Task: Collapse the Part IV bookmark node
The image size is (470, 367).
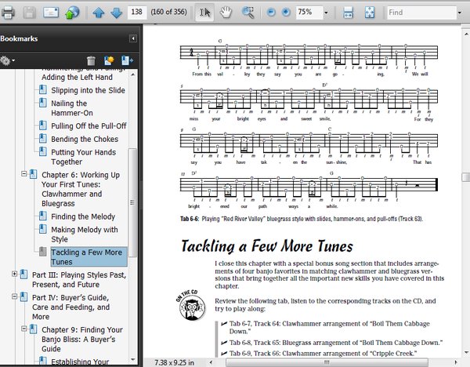Action: 14,296
